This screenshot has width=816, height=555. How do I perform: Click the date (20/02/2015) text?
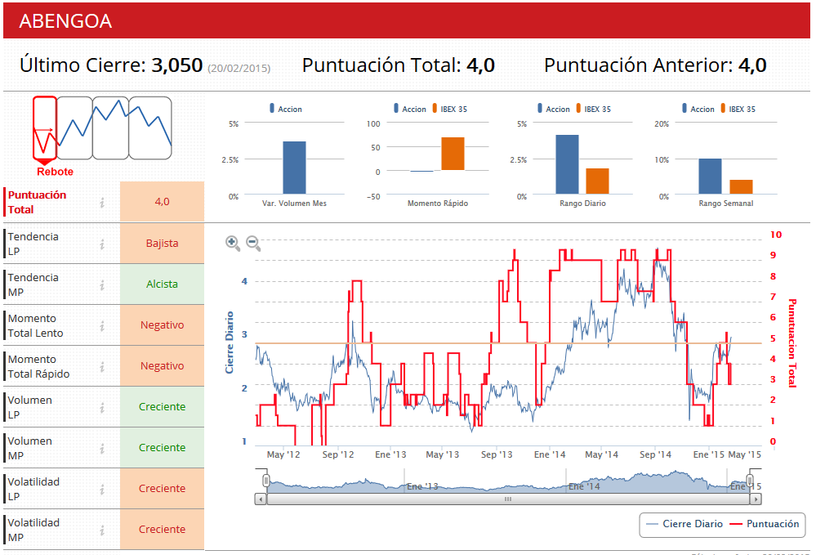point(239,68)
